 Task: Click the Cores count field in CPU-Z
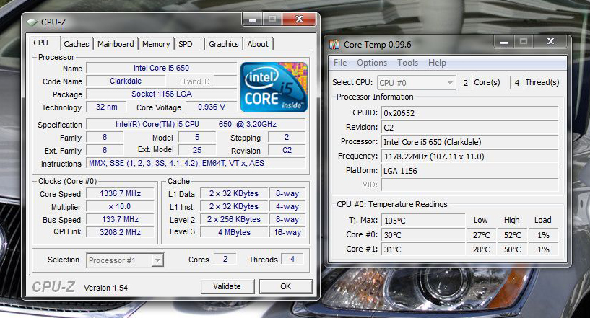click(x=225, y=259)
